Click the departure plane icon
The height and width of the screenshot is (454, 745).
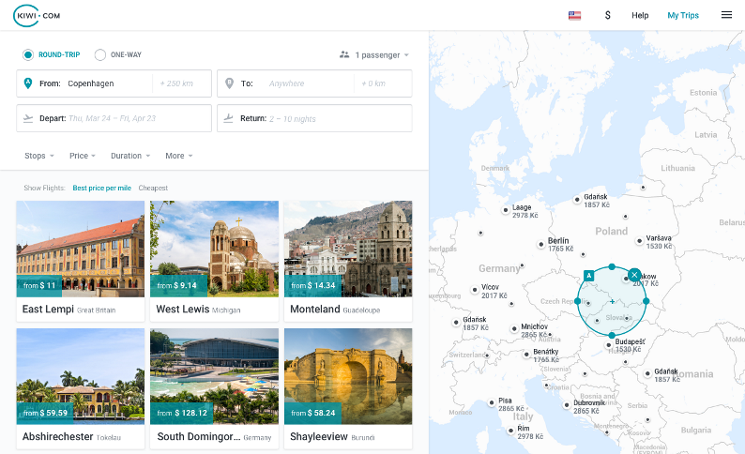[28, 118]
